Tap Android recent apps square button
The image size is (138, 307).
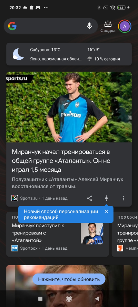tap(40, 299)
